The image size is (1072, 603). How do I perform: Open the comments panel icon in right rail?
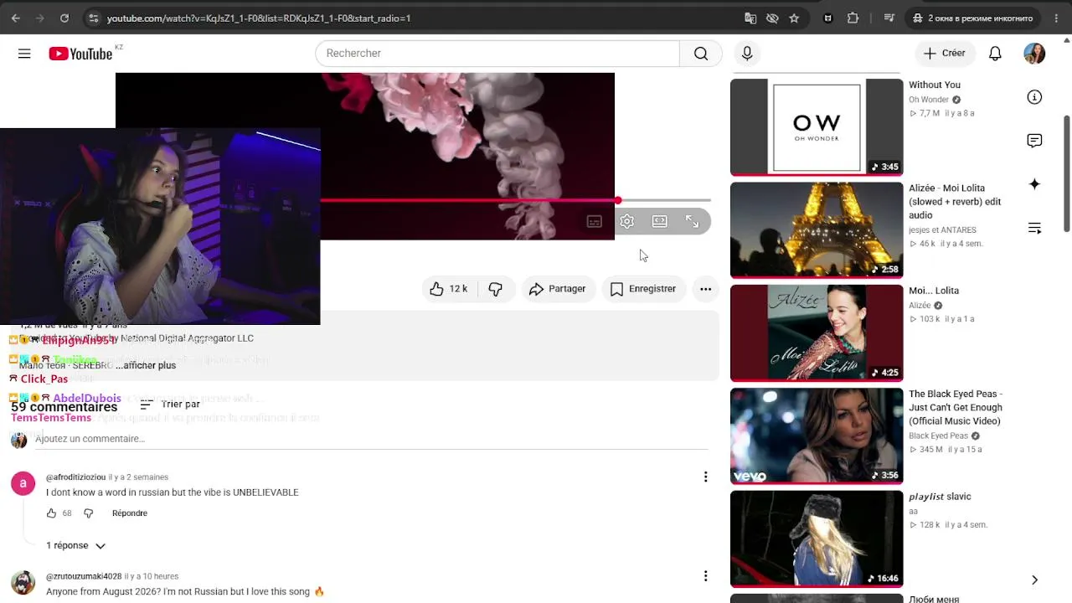point(1034,141)
